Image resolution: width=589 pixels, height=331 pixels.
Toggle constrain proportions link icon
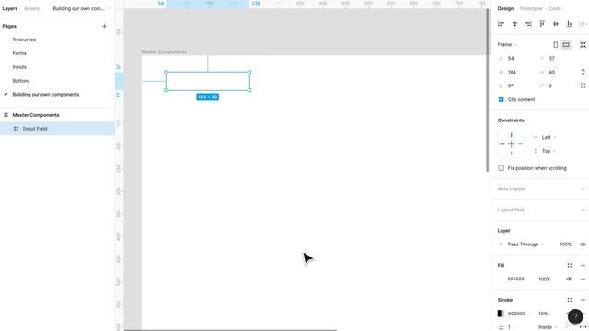click(583, 72)
